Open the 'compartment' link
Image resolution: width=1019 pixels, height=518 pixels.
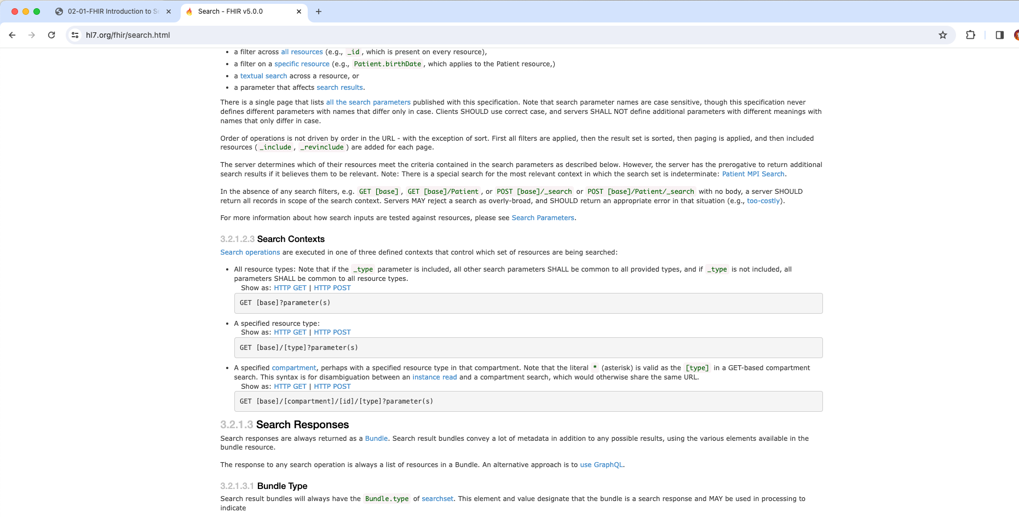click(x=294, y=368)
